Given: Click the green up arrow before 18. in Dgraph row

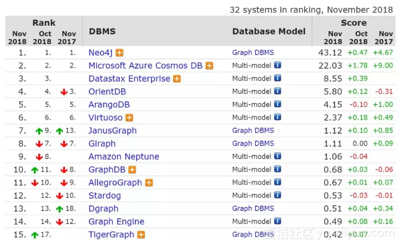Looking at the screenshot, I should (59, 209).
